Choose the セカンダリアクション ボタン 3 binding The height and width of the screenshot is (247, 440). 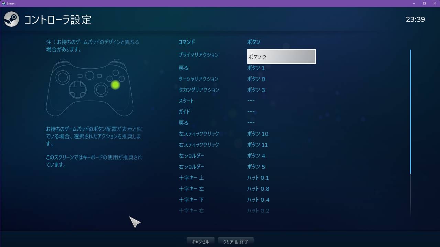tap(256, 90)
